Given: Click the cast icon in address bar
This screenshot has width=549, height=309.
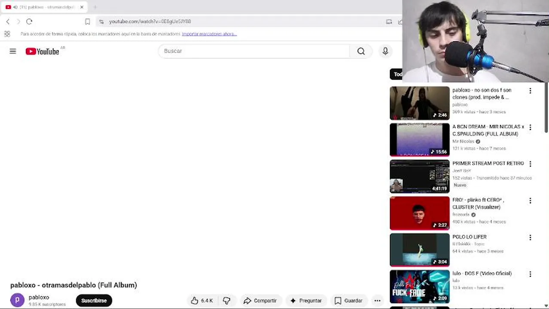Looking at the screenshot, I should [x=389, y=21].
